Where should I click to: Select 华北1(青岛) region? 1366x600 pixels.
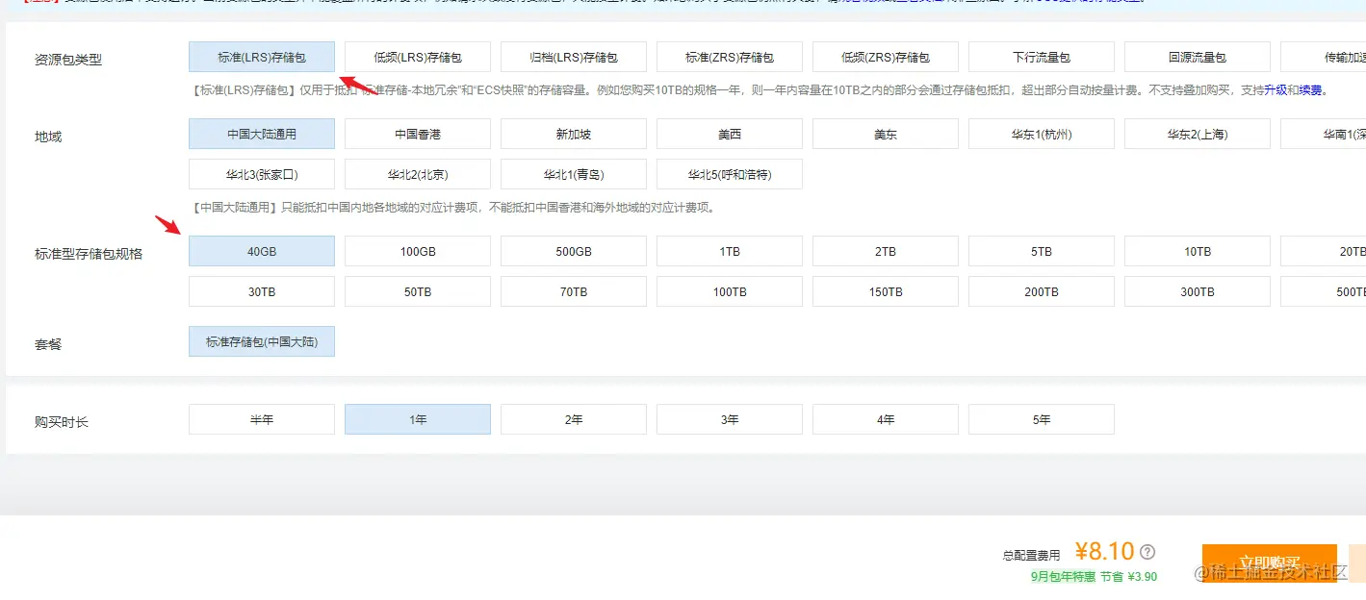pos(574,175)
